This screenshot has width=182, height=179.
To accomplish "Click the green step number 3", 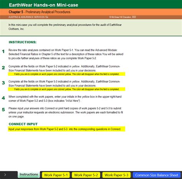I will pyautogui.click(x=3, y=83).
